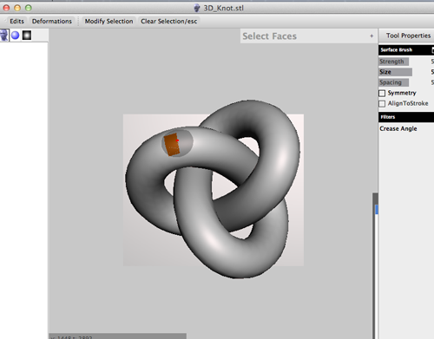Screen dimensions: 434x339
Task: Enable the Symmetry checkbox
Action: pyautogui.click(x=382, y=93)
